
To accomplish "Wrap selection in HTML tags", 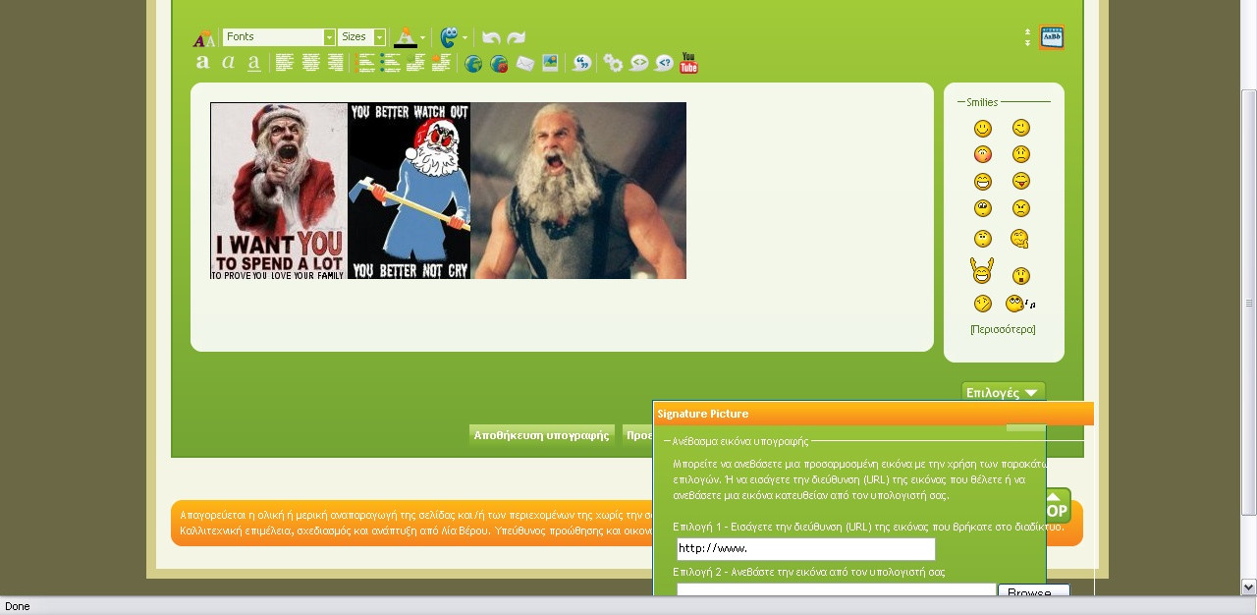I will pyautogui.click(x=639, y=64).
